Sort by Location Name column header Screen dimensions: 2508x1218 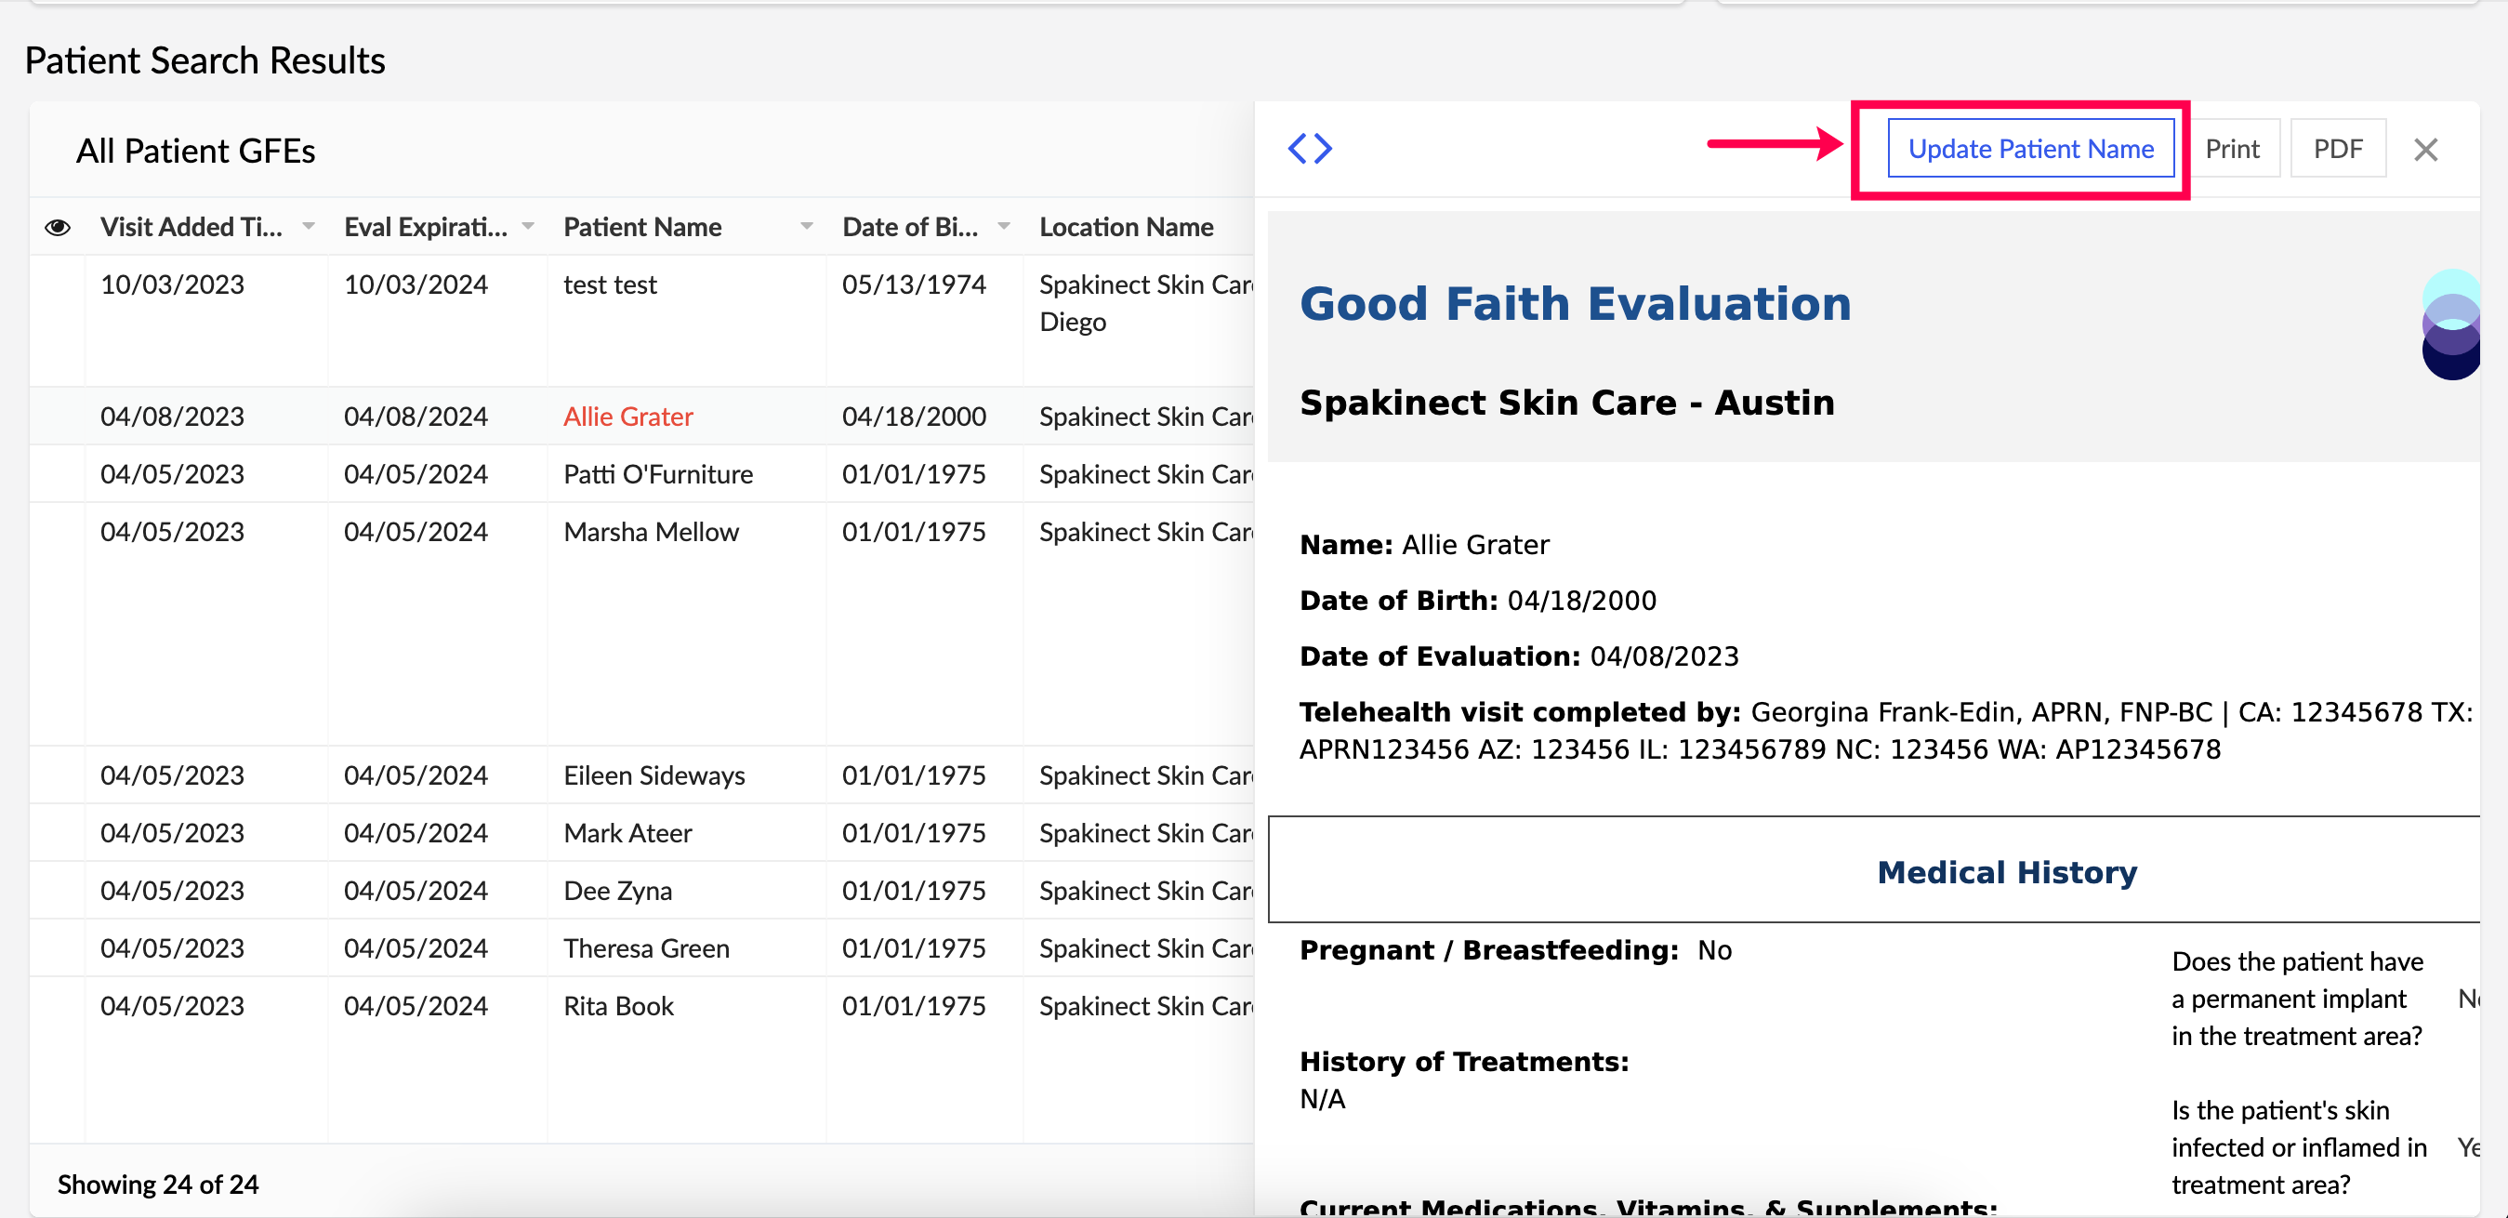[x=1126, y=227]
